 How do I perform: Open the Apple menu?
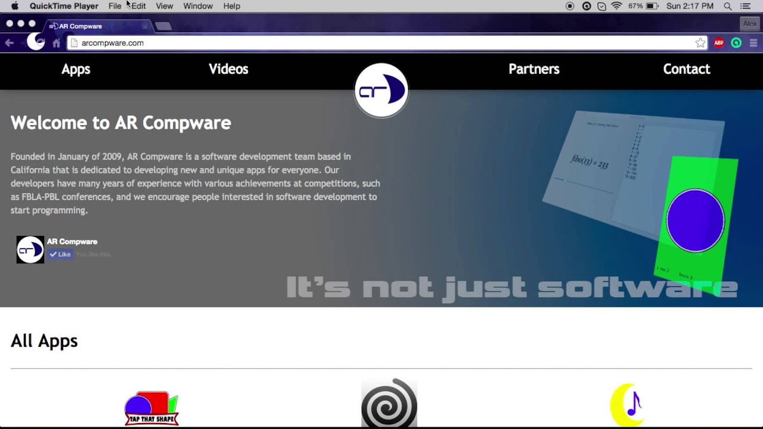point(15,6)
